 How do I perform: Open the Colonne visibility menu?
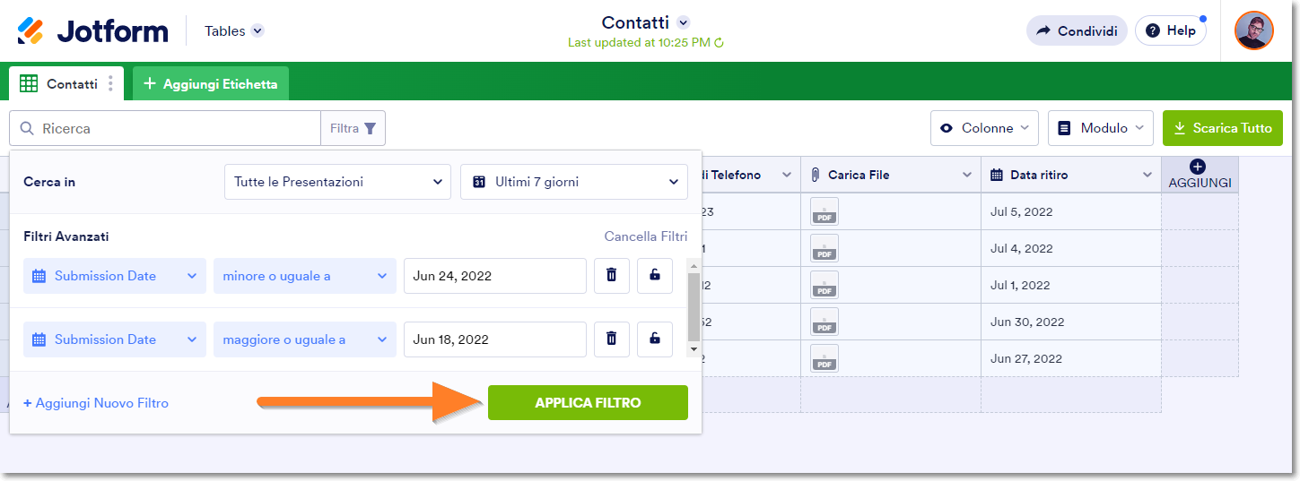coord(984,128)
